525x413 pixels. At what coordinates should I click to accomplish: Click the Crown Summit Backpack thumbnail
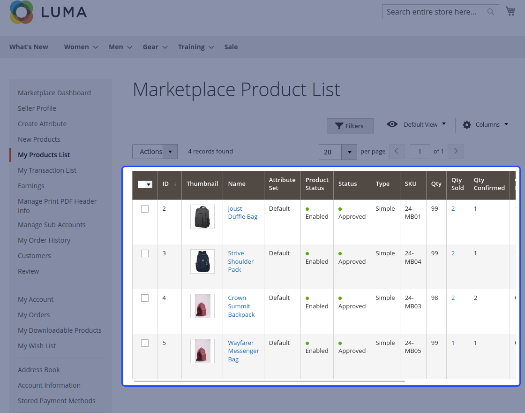[202, 306]
